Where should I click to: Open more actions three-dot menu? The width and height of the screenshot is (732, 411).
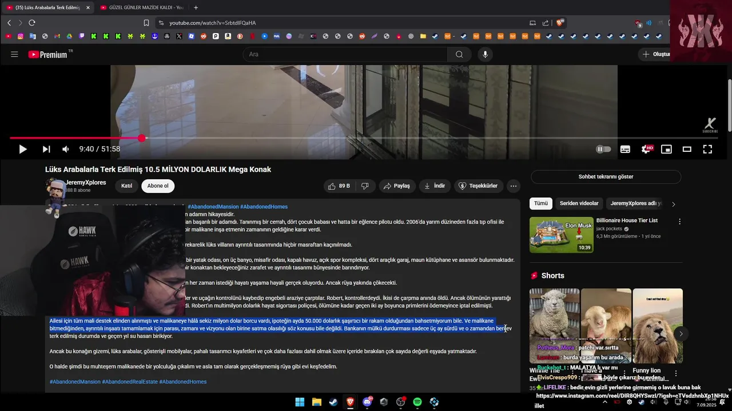(x=514, y=186)
